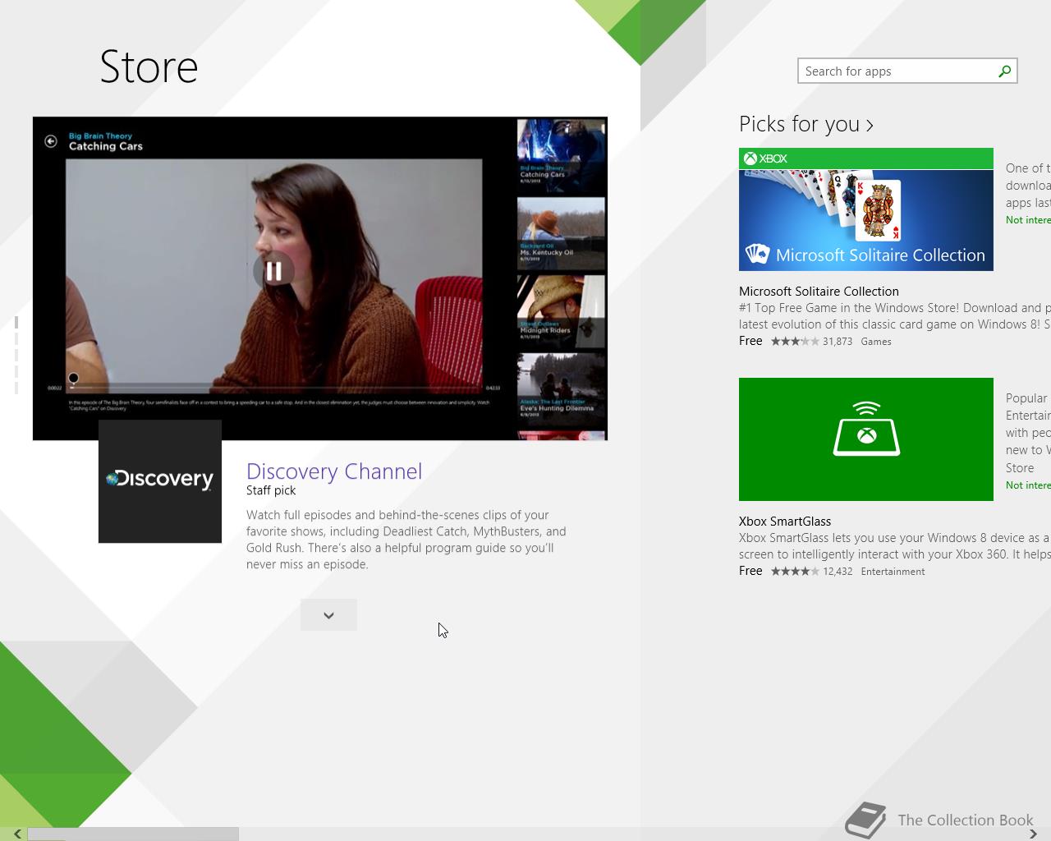Click the Discovery logo tile
The height and width of the screenshot is (841, 1051).
(x=160, y=481)
